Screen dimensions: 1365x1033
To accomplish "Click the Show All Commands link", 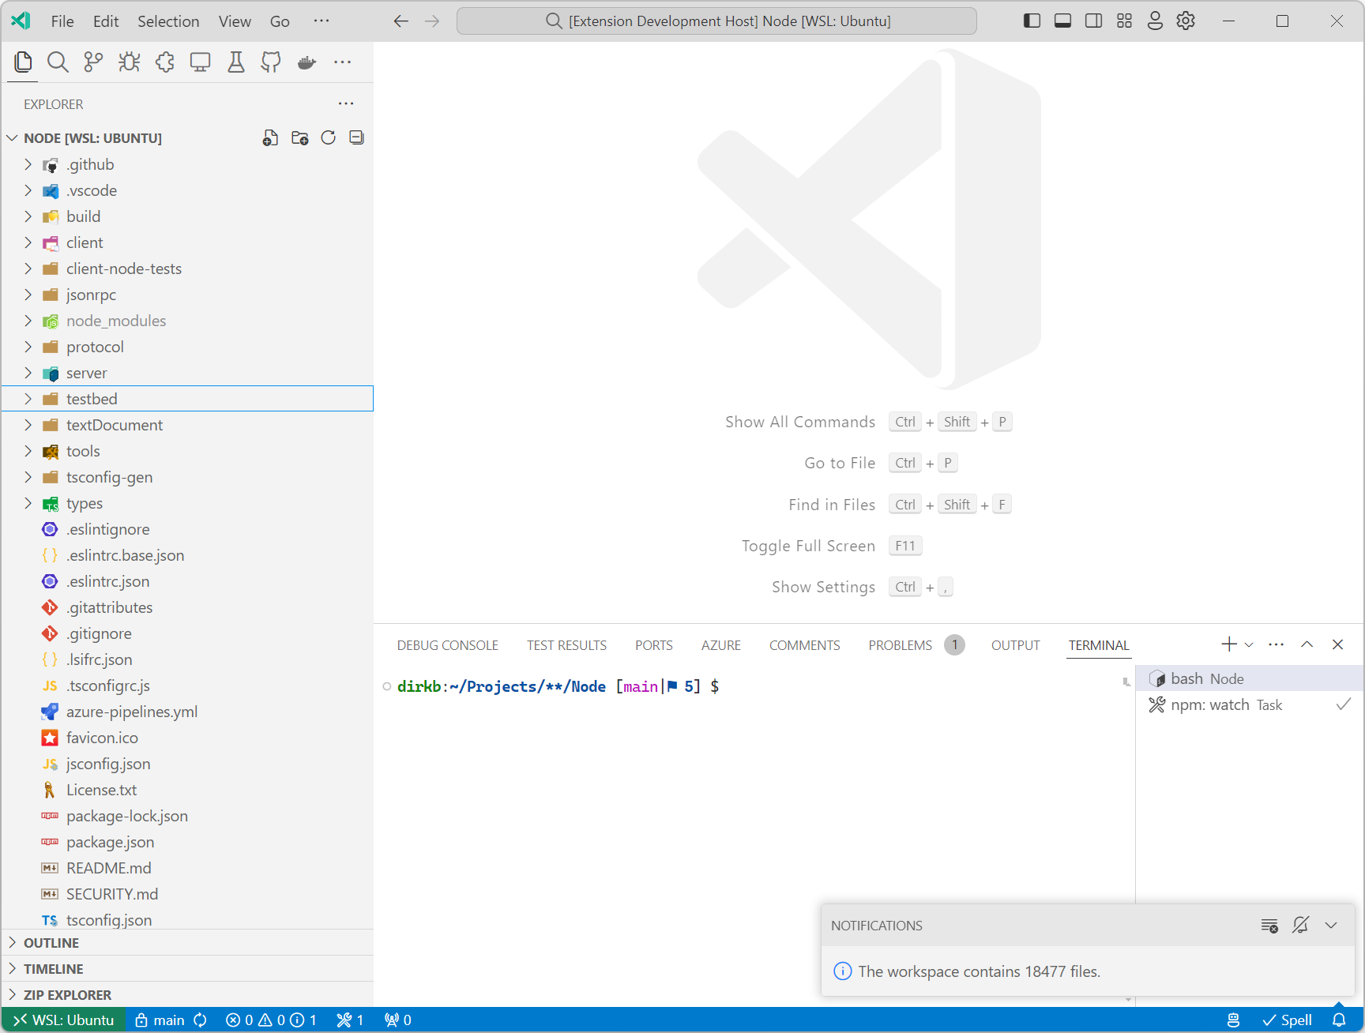I will [799, 422].
